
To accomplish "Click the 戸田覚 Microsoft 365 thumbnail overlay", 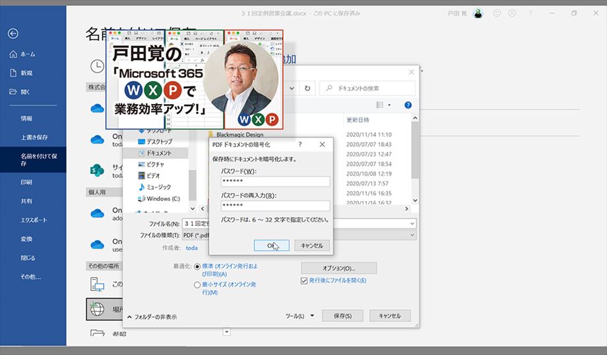I will click(x=195, y=80).
